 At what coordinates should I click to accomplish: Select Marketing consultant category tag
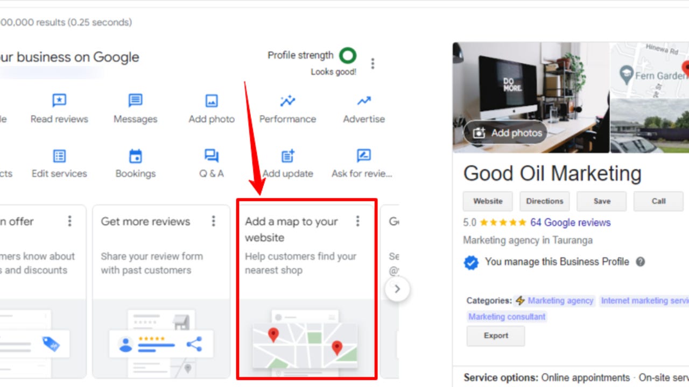pyautogui.click(x=507, y=317)
